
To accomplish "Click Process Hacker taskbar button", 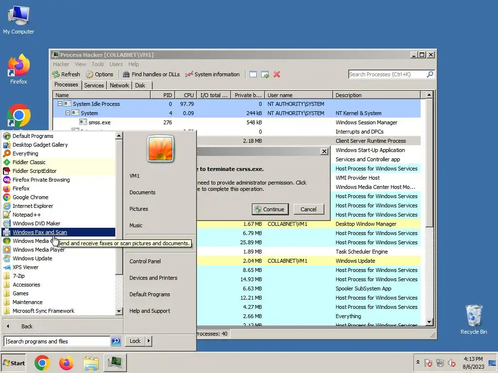I will (x=115, y=363).
